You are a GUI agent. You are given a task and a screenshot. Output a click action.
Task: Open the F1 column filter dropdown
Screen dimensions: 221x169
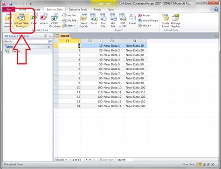78,41
